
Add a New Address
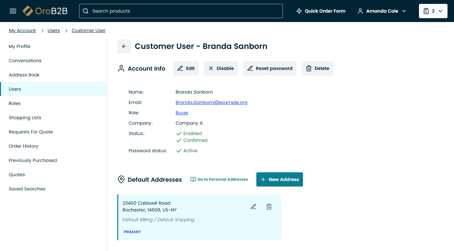(279, 179)
